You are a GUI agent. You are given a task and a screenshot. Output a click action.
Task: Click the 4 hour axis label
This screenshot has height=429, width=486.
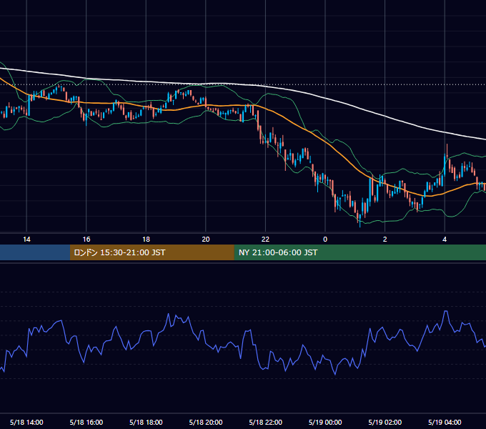pos(445,240)
